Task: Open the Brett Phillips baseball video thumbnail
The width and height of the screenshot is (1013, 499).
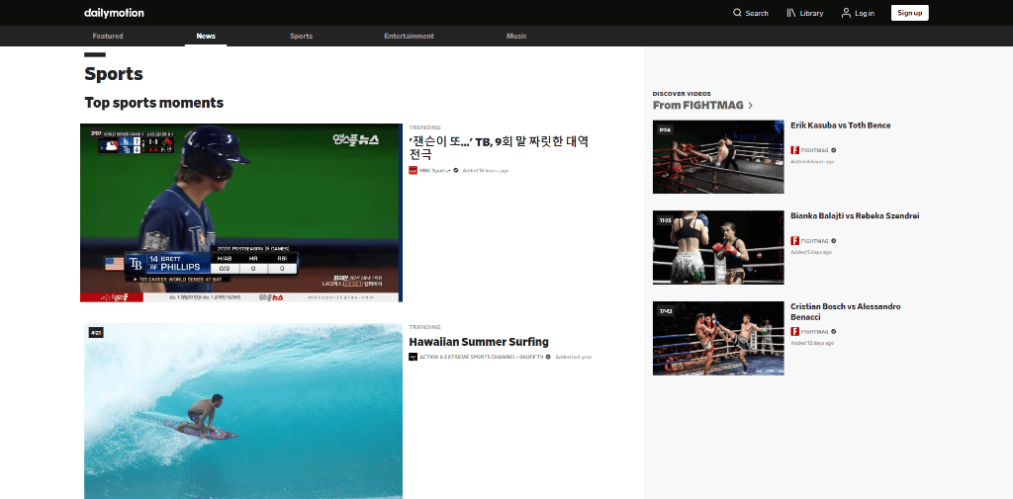Action: coord(241,212)
